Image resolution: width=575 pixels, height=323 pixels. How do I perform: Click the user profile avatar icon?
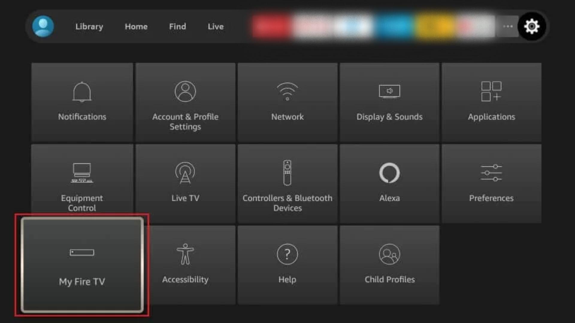tap(43, 26)
